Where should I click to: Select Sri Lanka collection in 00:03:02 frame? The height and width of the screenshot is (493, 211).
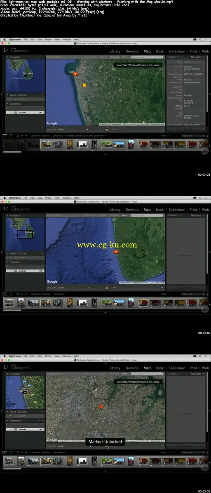(25, 429)
